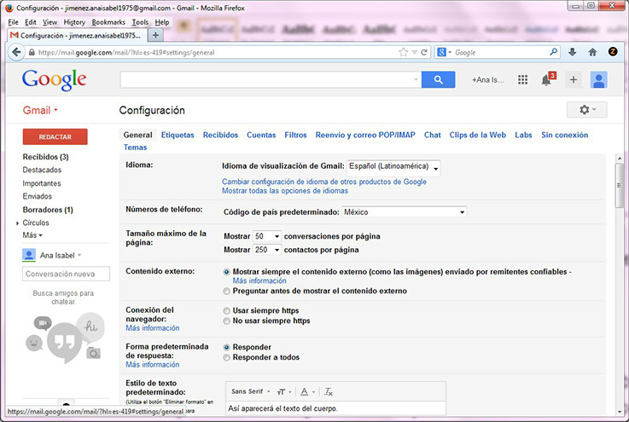Click the scrollbar down arrow
The image size is (629, 422).
[x=620, y=412]
